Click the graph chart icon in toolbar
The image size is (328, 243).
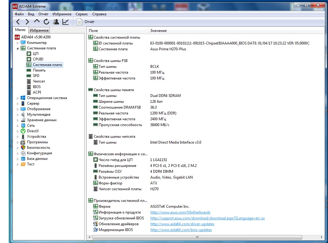point(65,22)
